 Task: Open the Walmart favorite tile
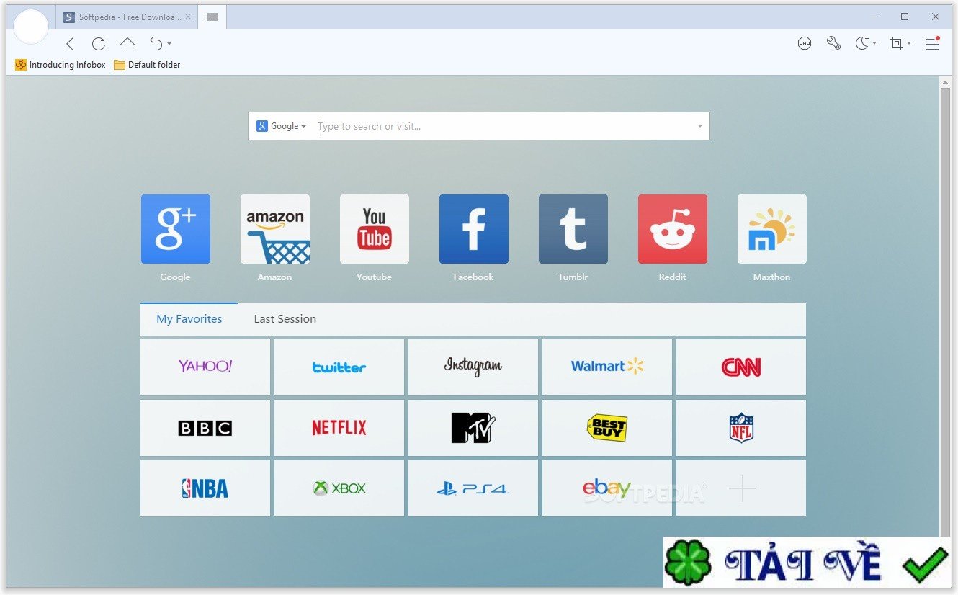tap(607, 367)
